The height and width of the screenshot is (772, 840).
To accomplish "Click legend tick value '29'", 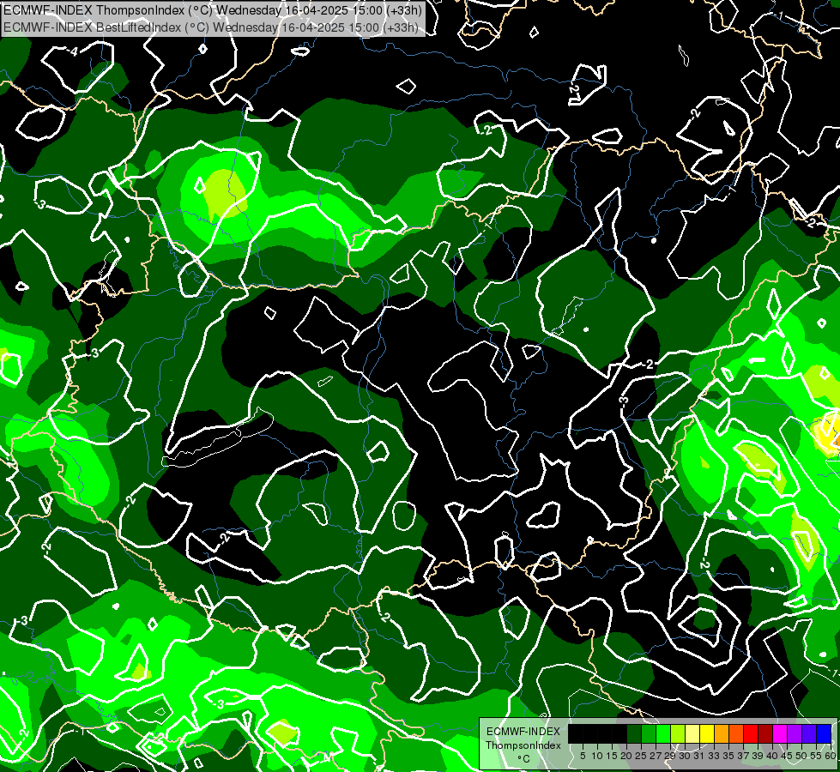I will point(670,756).
